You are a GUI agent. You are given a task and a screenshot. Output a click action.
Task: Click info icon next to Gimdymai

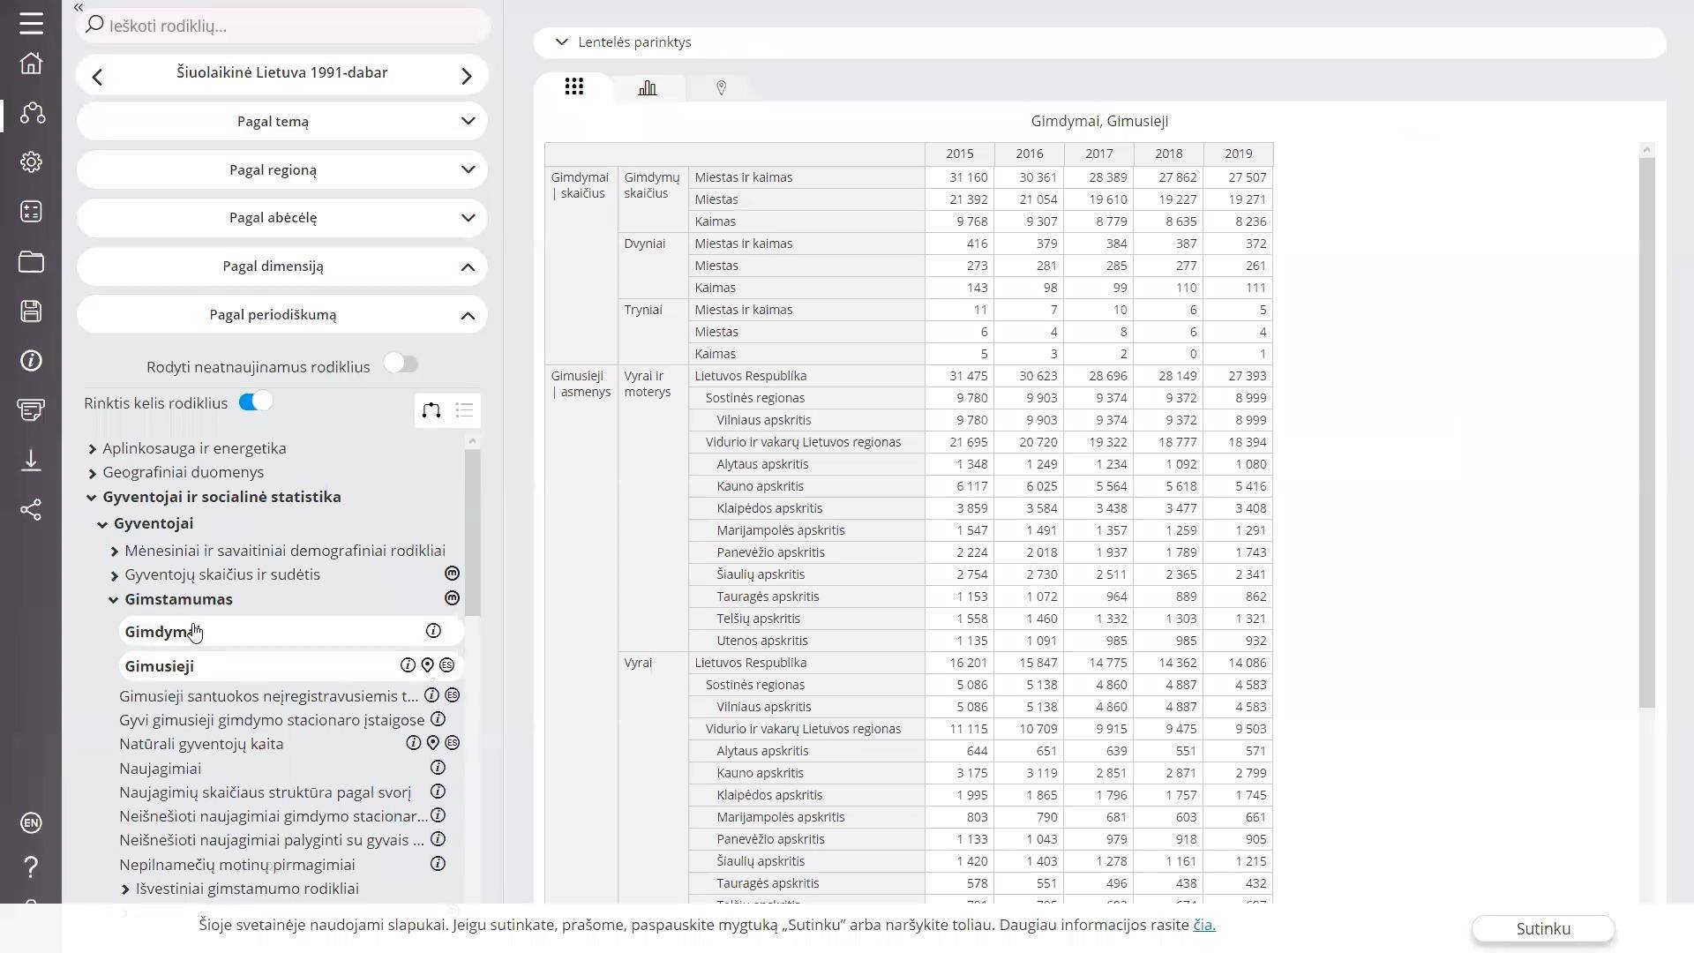(433, 630)
